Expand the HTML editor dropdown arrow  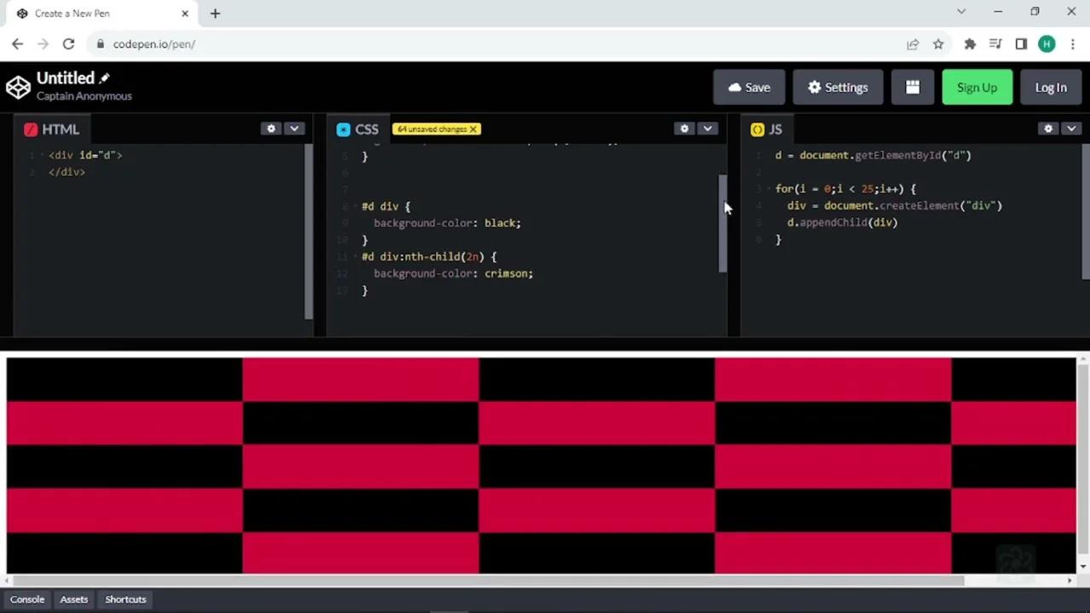(x=294, y=129)
